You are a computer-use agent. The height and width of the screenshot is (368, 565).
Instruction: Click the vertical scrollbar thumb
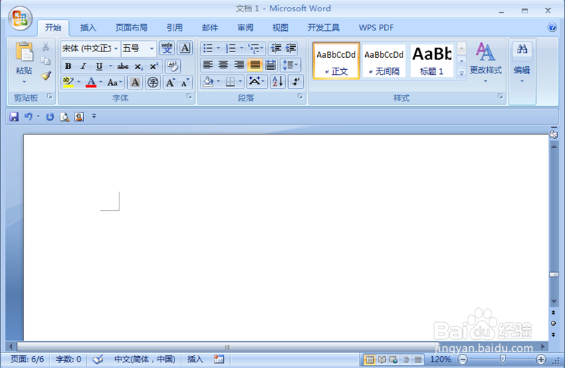tap(554, 274)
